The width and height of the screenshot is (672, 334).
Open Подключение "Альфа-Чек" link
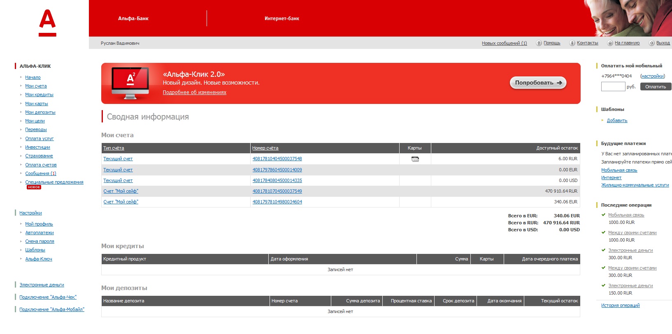coord(48,297)
